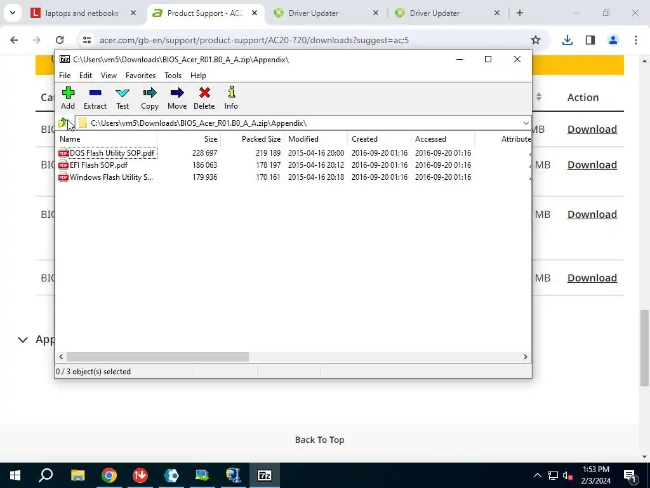The image size is (650, 488).
Task: Open notification center icon
Action: click(x=630, y=475)
